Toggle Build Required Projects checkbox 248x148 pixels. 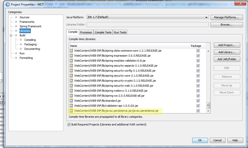point(69,124)
